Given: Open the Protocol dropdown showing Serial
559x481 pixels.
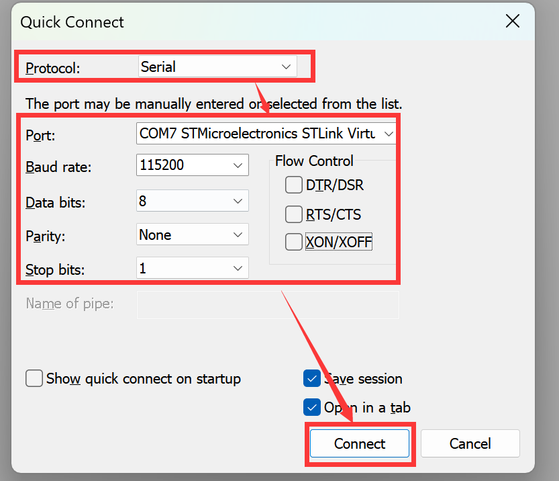Looking at the screenshot, I should pos(217,67).
